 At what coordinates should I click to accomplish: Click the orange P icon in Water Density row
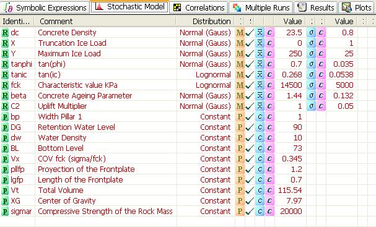coord(240,138)
